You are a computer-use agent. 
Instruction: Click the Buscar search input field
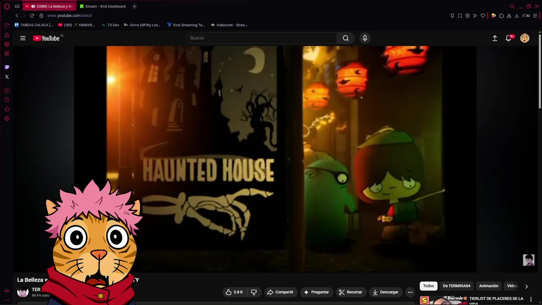(x=261, y=38)
